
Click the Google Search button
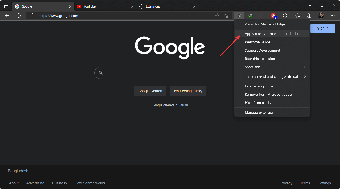150,91
